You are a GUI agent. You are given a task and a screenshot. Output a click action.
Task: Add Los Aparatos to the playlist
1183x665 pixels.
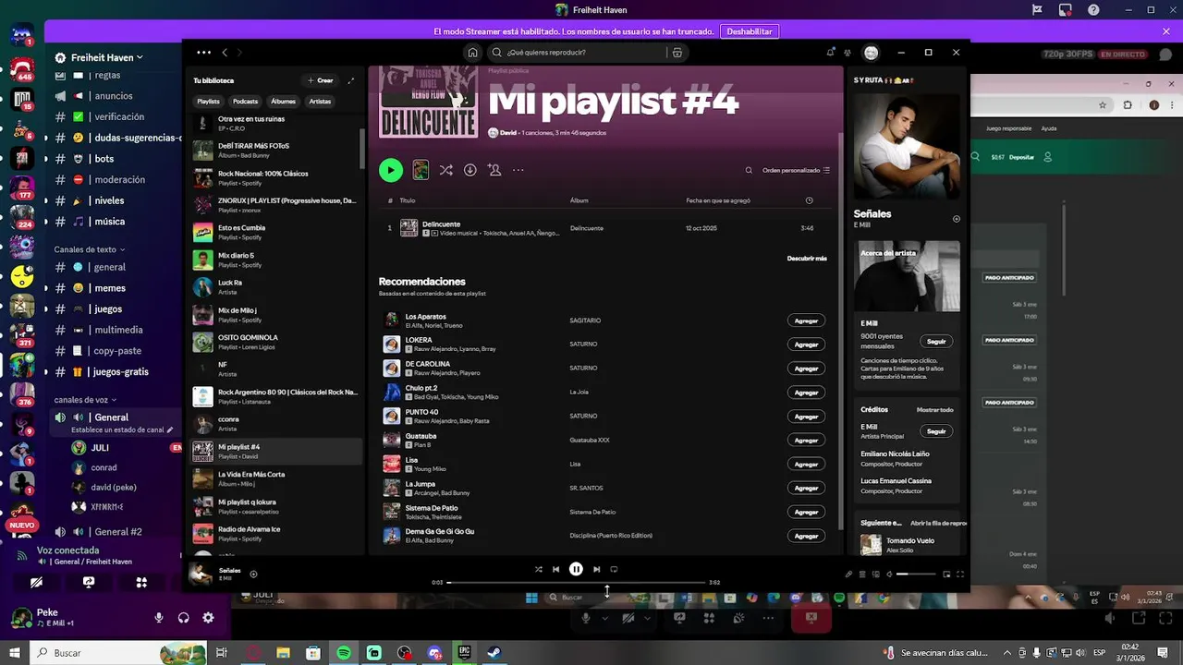[806, 320]
